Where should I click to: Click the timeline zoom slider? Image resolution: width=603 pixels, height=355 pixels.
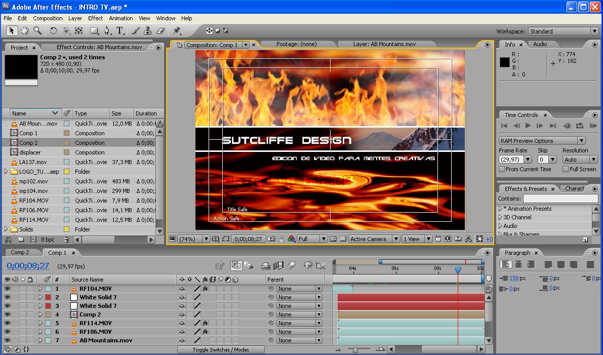355,349
